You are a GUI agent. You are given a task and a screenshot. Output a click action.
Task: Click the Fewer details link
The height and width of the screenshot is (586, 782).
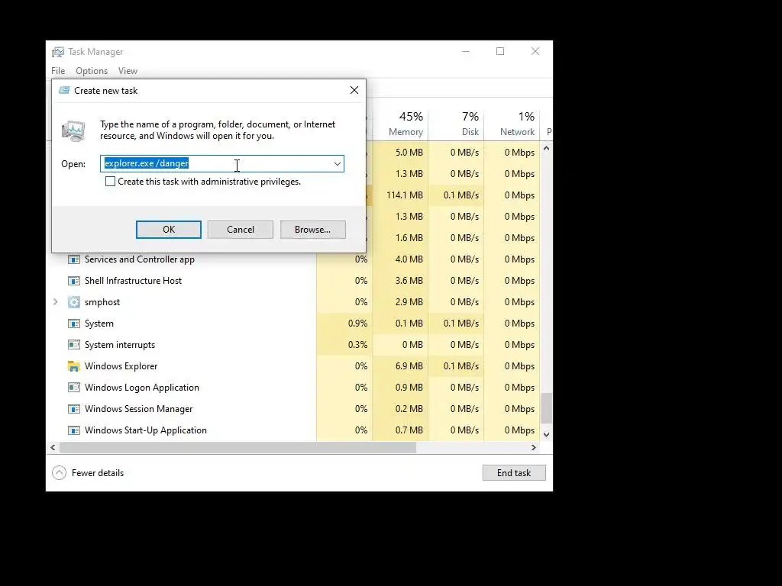pos(98,473)
